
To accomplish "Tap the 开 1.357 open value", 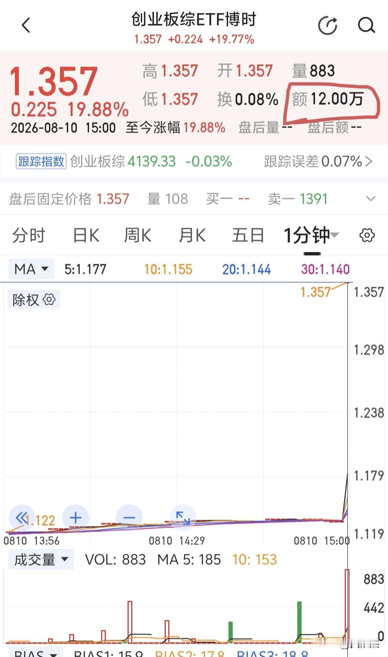I will [x=245, y=71].
